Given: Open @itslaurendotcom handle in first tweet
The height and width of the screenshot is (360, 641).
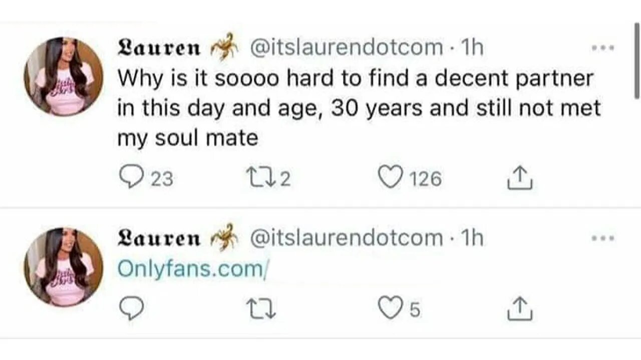Looking at the screenshot, I should click(x=346, y=48).
